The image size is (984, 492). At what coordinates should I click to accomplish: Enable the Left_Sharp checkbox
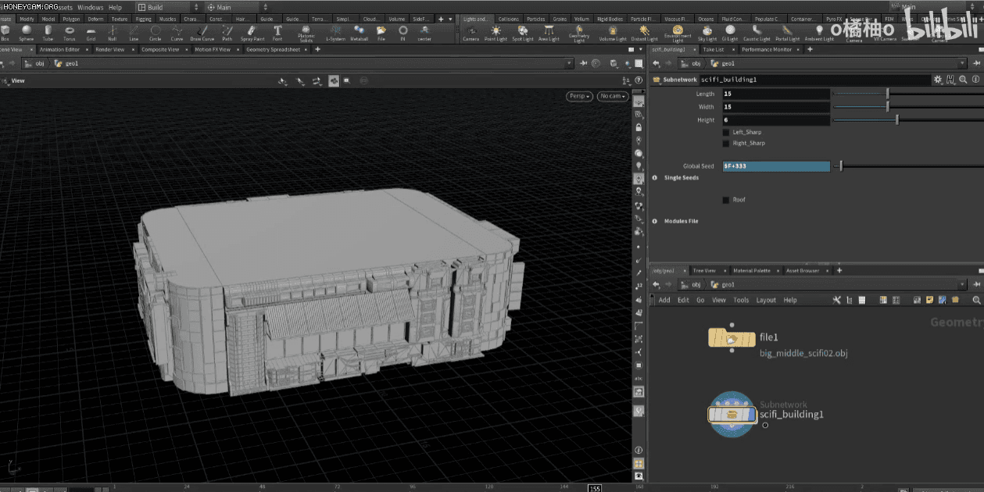click(x=727, y=132)
